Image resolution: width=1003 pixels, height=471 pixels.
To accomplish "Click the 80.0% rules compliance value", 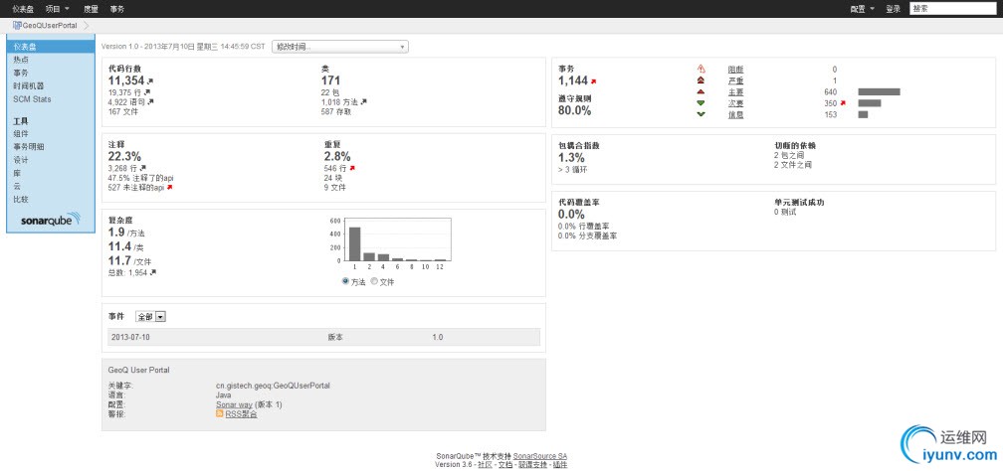I will click(574, 110).
